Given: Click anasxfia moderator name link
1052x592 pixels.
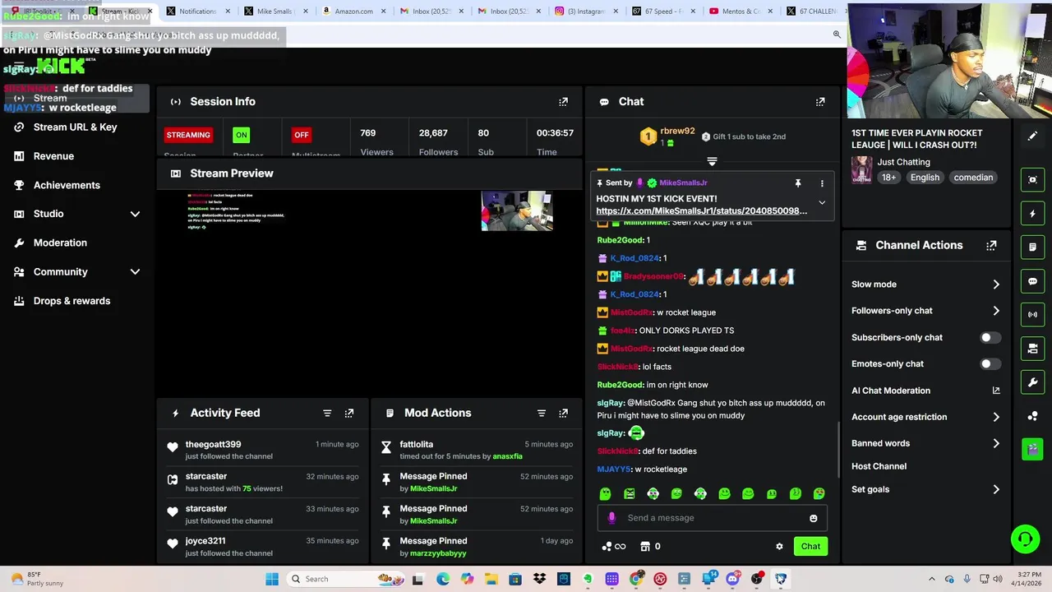Looking at the screenshot, I should 507,456.
